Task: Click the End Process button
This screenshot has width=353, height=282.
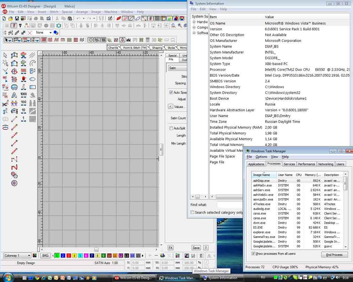Action: [x=334, y=255]
